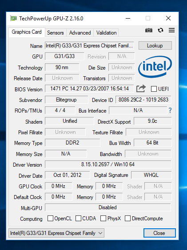Viewport: 187px width, 250px height.
Task: Click the ROPs/TMUs field showing 4 / 4
Action: (x=60, y=110)
